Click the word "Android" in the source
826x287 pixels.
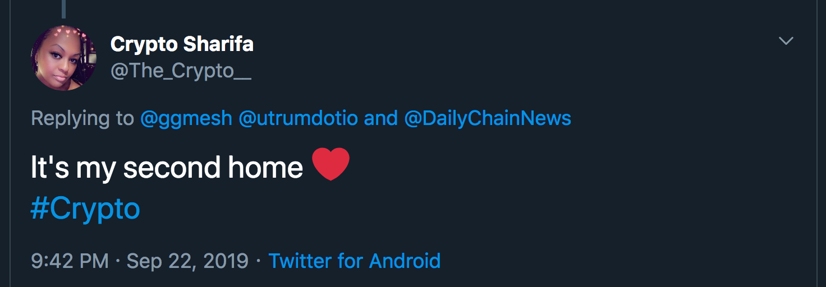point(404,261)
